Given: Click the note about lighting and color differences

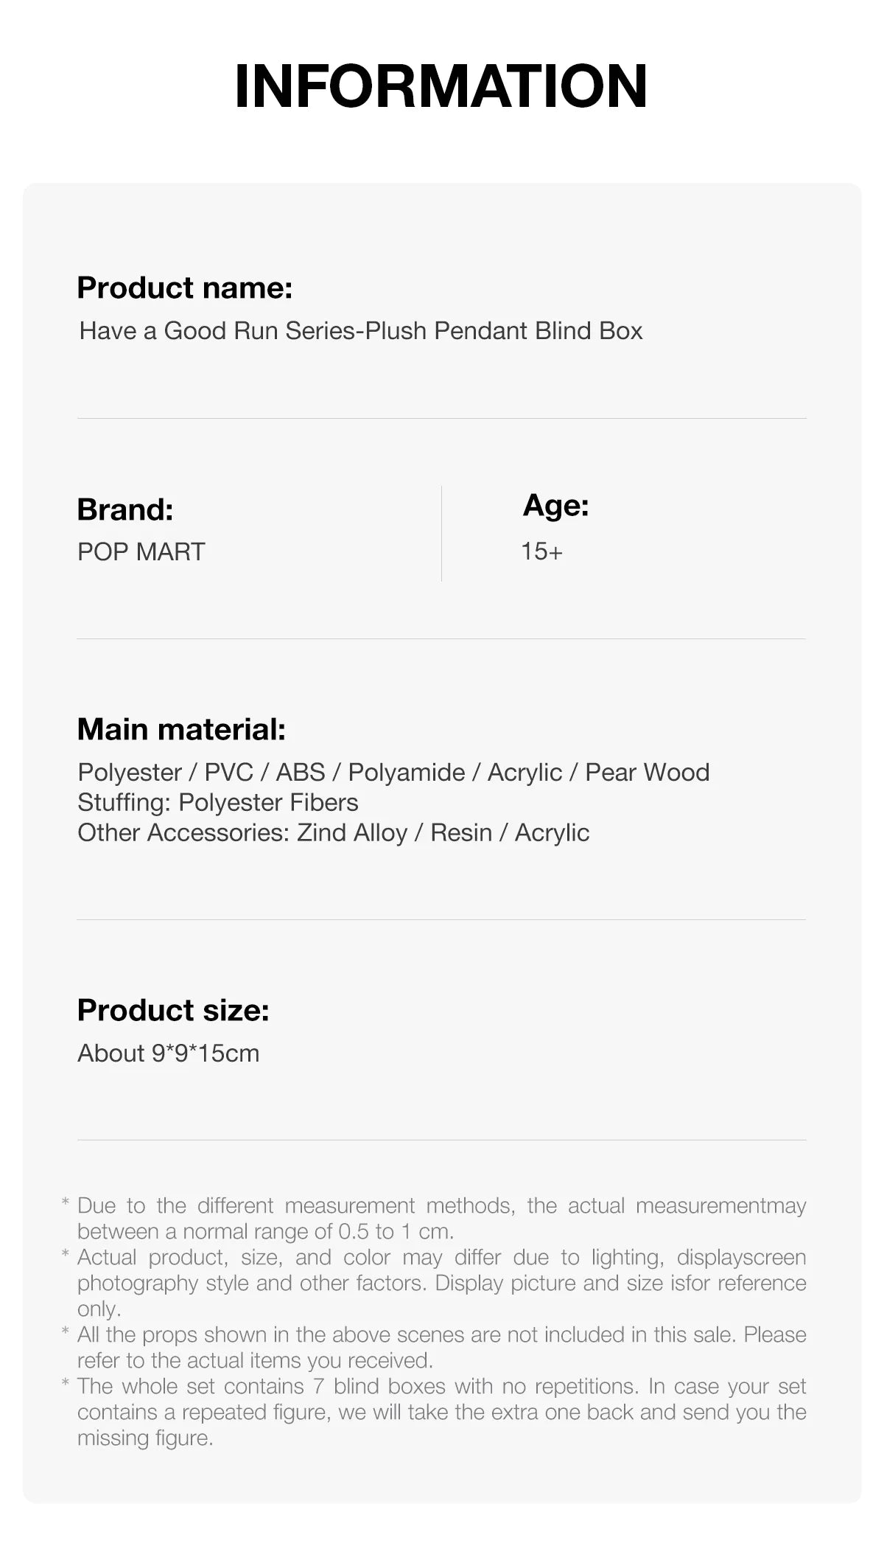Looking at the screenshot, I should pyautogui.click(x=441, y=1283).
